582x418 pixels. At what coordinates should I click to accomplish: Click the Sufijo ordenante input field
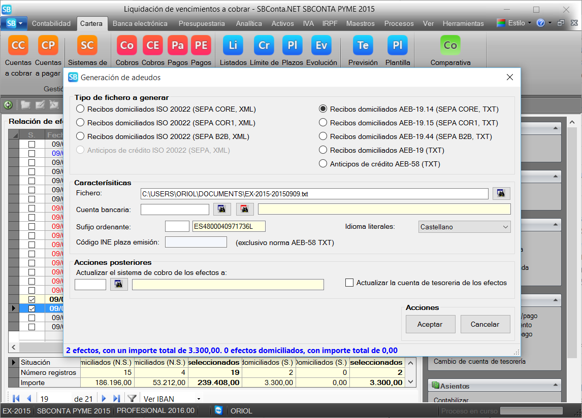point(177,227)
